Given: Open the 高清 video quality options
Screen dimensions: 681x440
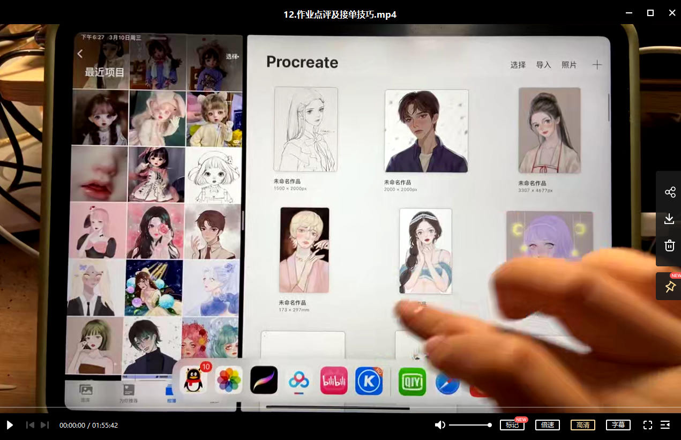Looking at the screenshot, I should 583,425.
